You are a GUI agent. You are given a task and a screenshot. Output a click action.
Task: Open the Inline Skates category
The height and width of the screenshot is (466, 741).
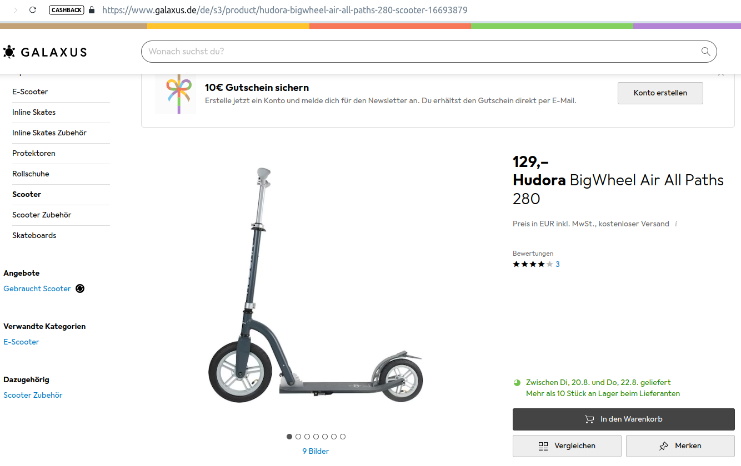click(x=34, y=112)
